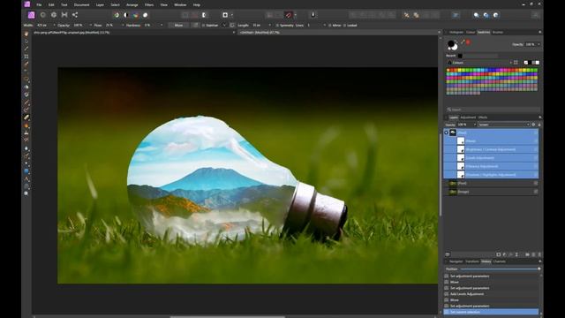
Task: Open the stabiliser Length dropdown arrow
Action: [269, 26]
